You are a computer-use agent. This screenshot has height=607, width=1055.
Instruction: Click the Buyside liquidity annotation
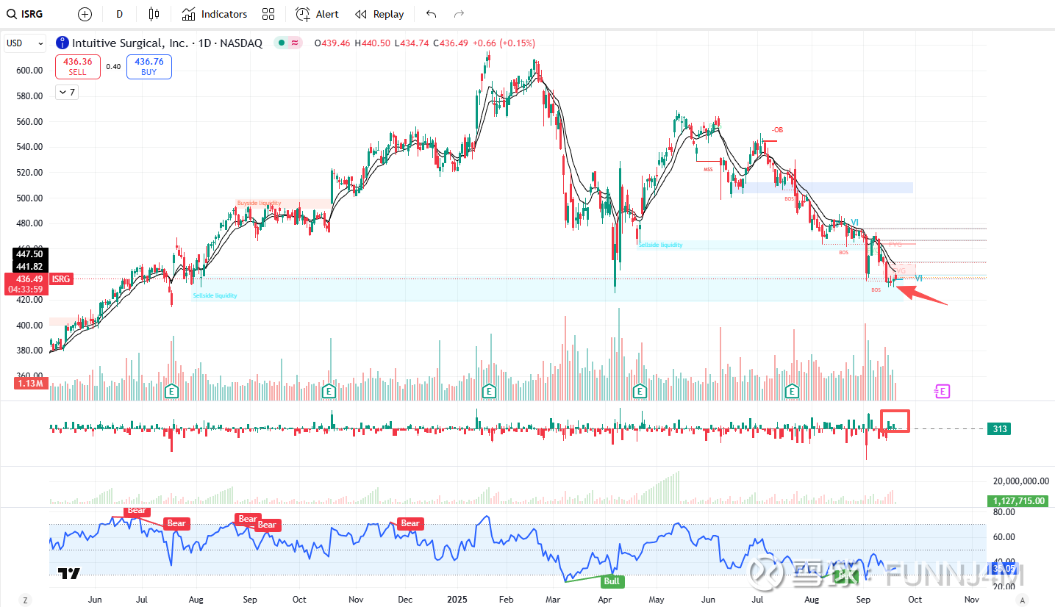tap(259, 203)
